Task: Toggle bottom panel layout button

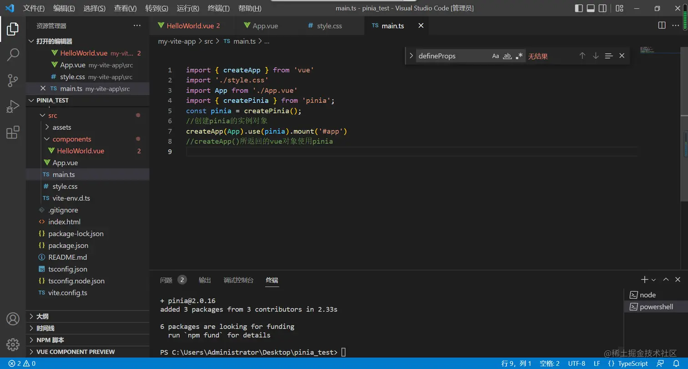Action: (591, 8)
